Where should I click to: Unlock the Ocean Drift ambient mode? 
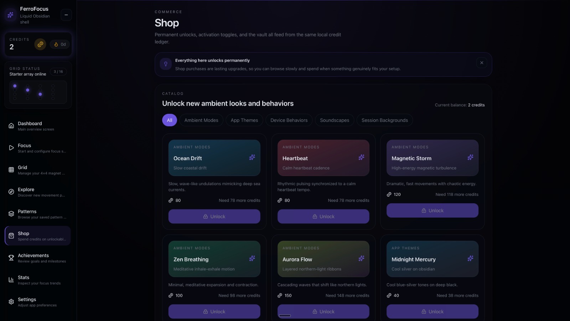(214, 216)
